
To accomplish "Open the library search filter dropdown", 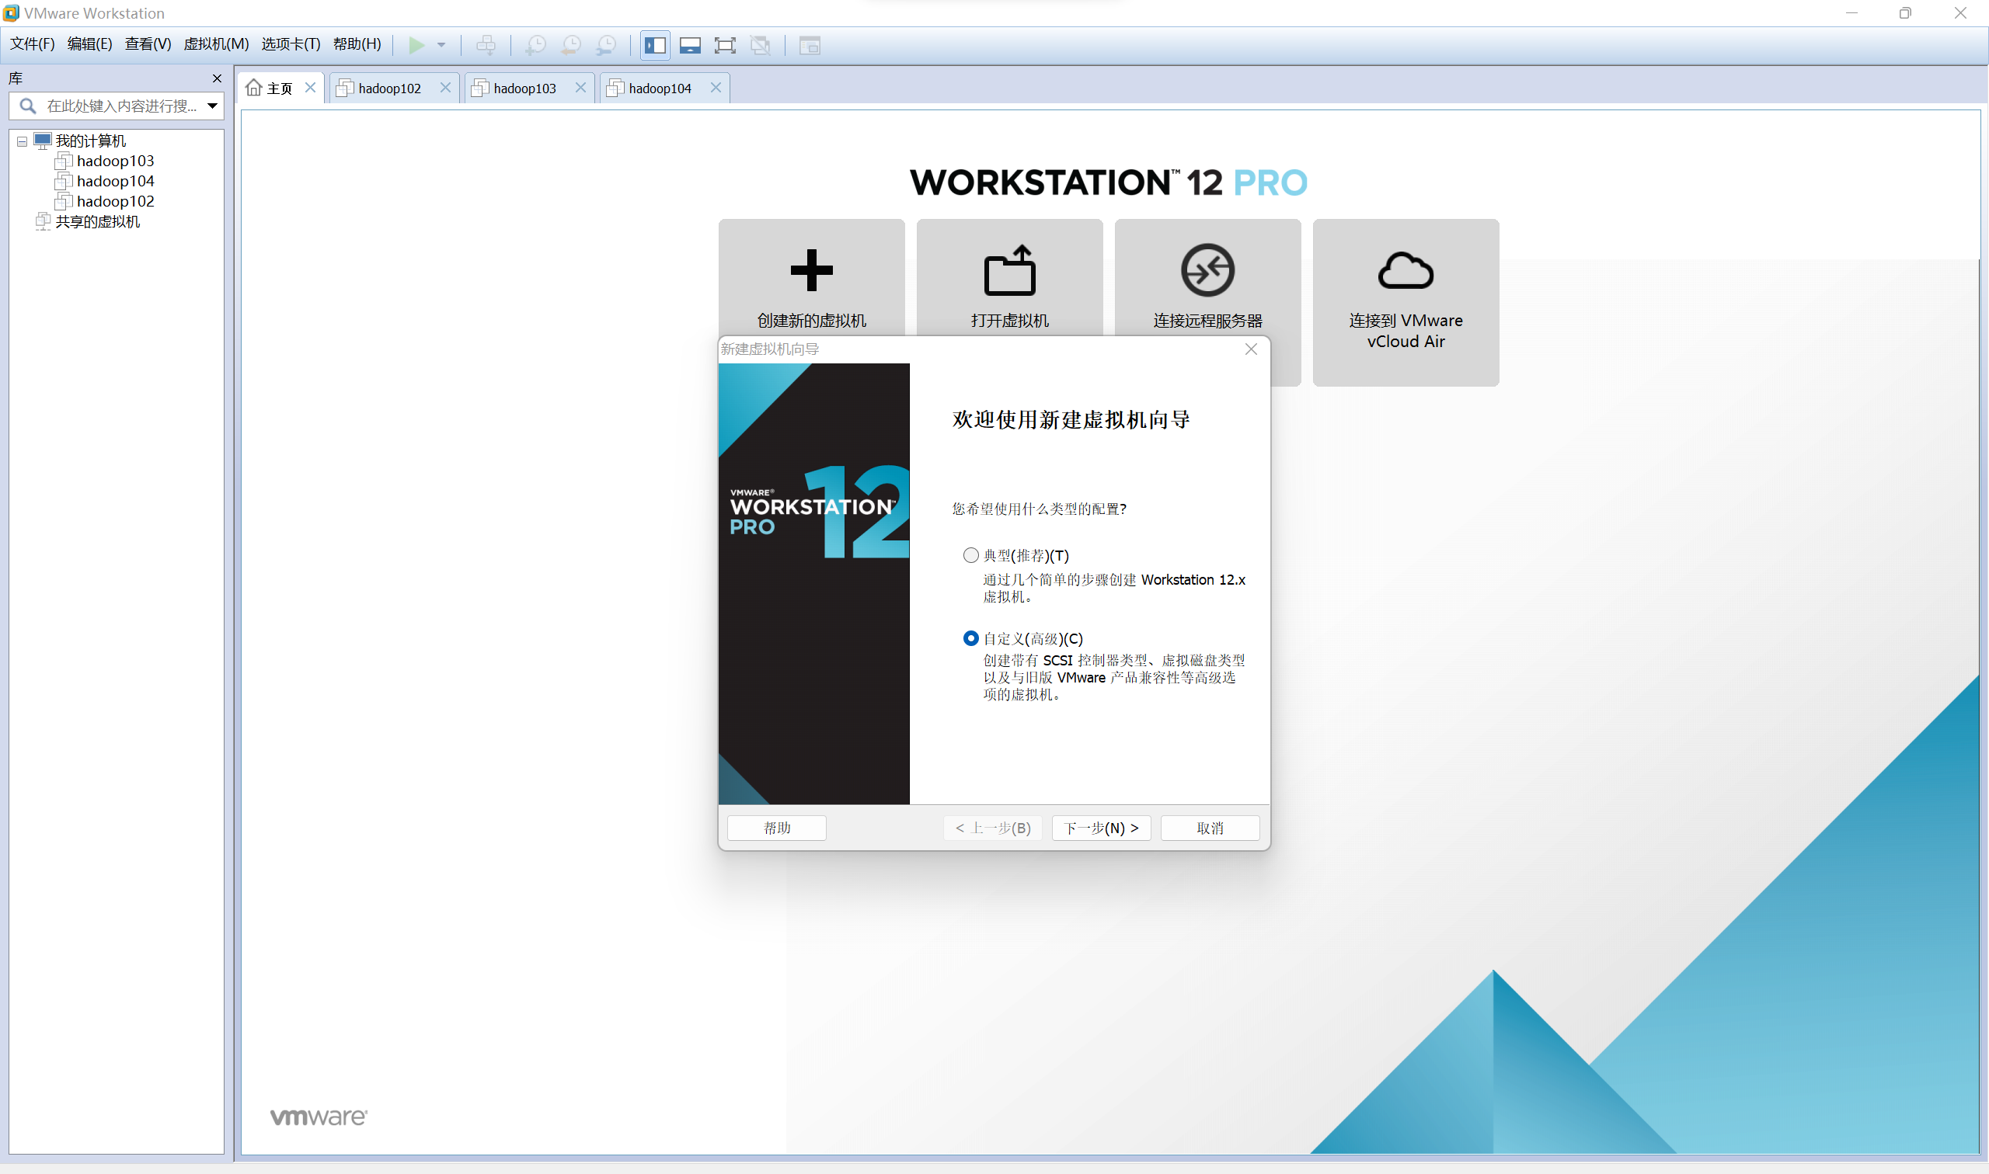I will (212, 106).
